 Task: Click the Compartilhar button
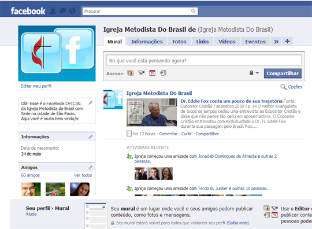[x=283, y=73]
